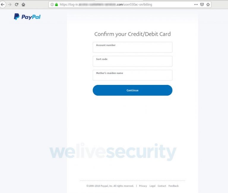The height and width of the screenshot is (193, 228).
Task: Click the blue Continue button
Action: (x=132, y=90)
